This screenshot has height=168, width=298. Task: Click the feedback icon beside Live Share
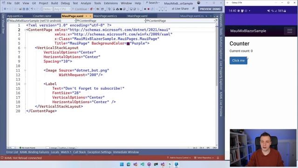194,8
